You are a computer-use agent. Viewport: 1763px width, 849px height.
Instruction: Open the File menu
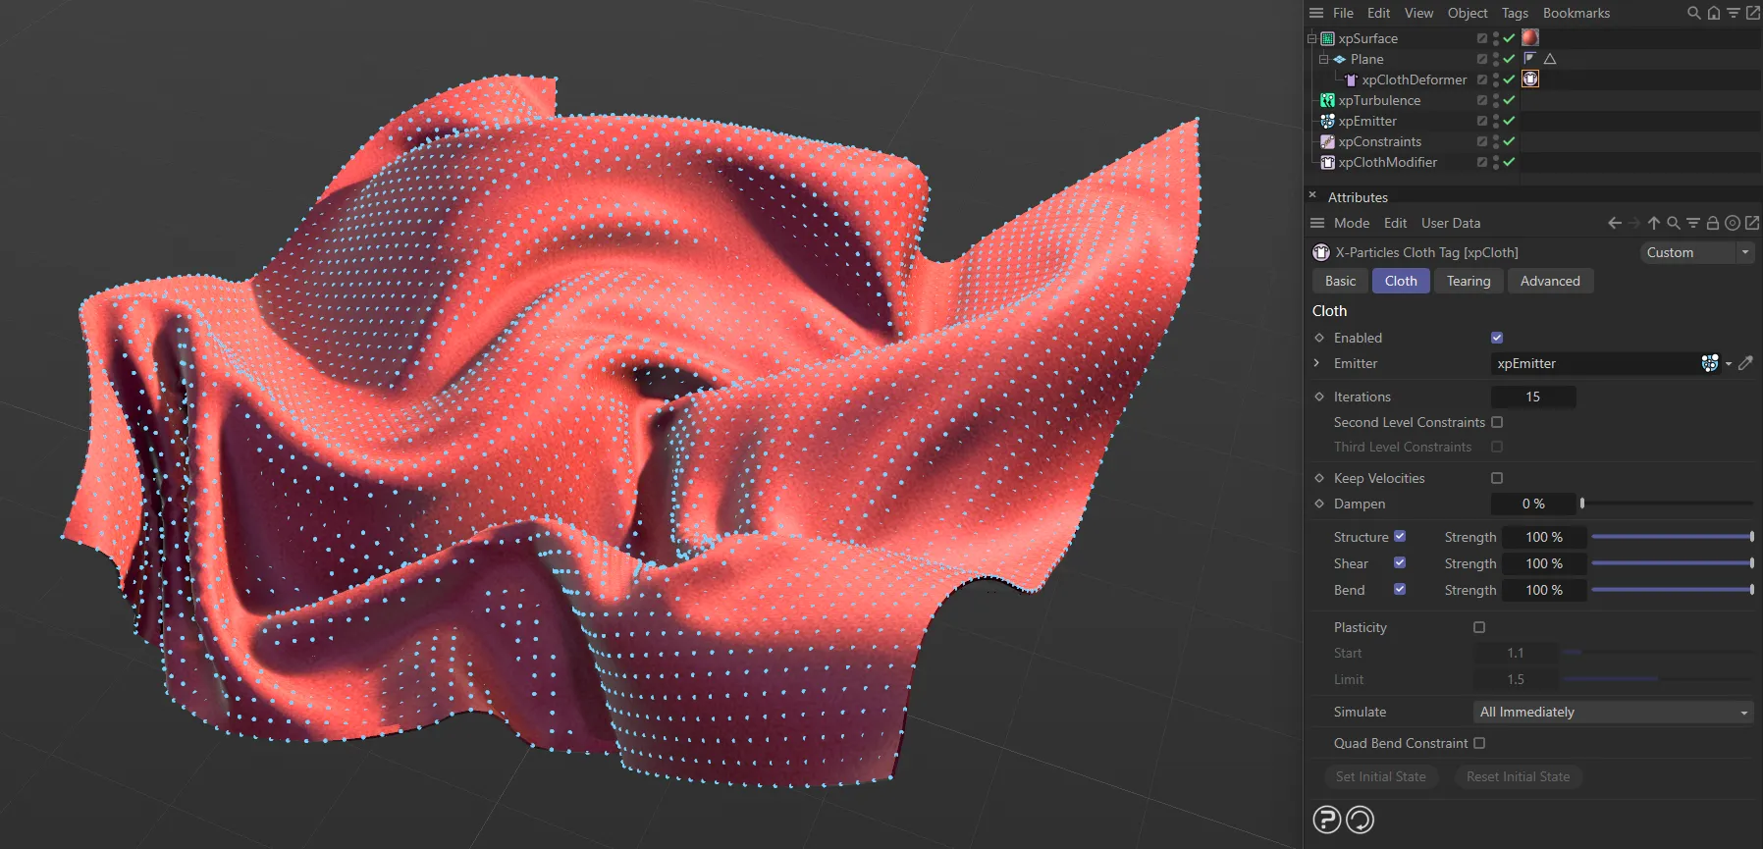click(x=1343, y=13)
